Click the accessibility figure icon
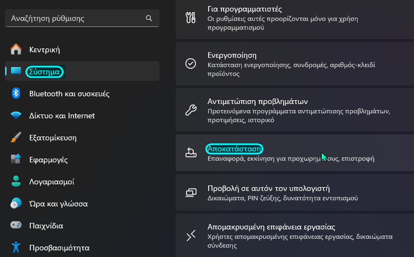 16,247
